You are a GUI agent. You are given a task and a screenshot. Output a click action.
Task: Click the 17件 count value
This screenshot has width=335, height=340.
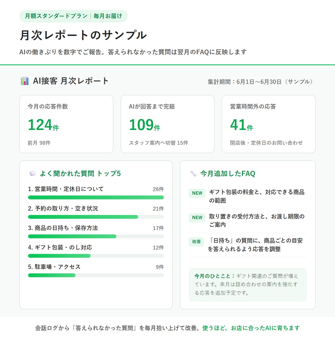tap(158, 228)
